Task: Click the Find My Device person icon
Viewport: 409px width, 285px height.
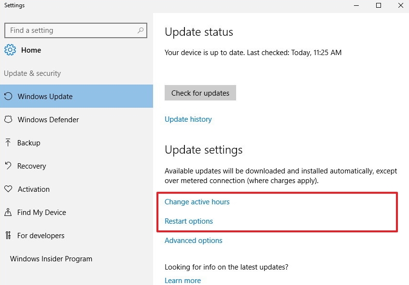Action: [x=8, y=212]
